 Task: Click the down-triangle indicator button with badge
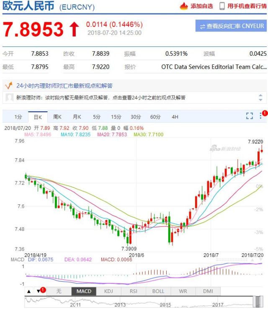39,291
